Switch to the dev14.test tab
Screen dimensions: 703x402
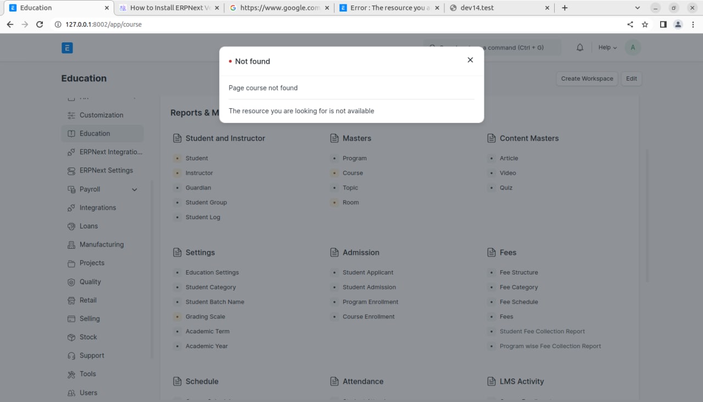pos(499,8)
